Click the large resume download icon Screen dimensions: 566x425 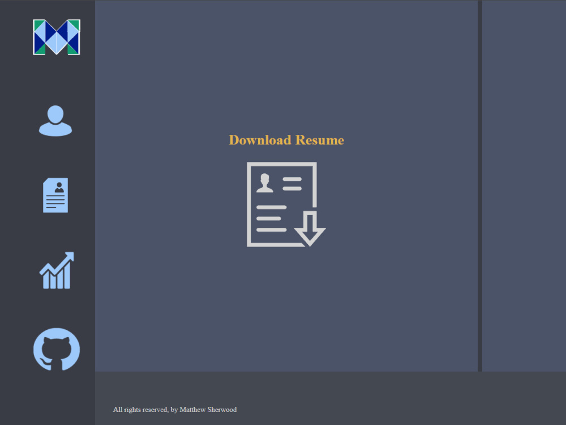[286, 205]
